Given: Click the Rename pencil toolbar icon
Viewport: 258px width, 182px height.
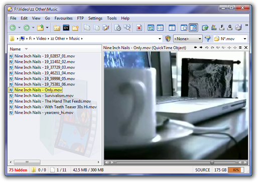Looking at the screenshot, I should [x=106, y=28].
